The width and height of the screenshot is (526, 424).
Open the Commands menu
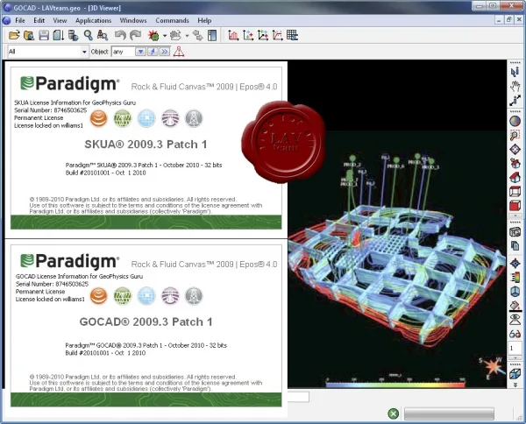tap(172, 20)
